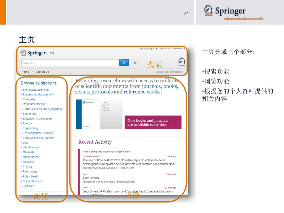Click 'Journal of Molecular Medicine, October 1997'
Screen dimensions: 284x213
pos(108,168)
